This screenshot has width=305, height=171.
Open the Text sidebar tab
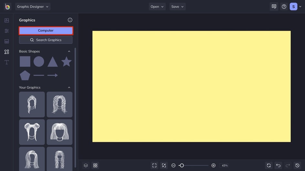(6, 62)
